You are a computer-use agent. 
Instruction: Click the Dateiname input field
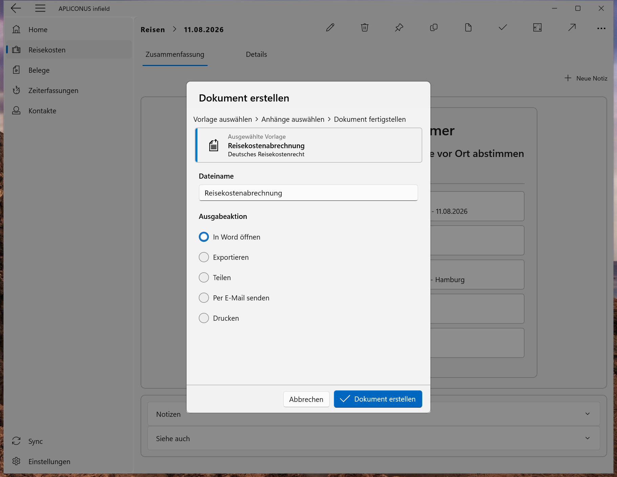click(308, 193)
